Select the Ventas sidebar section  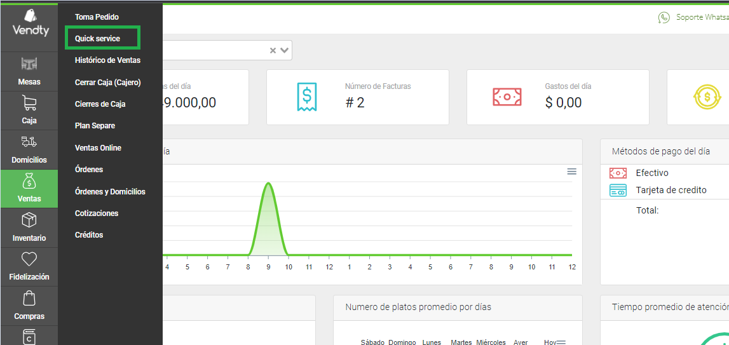coord(29,189)
